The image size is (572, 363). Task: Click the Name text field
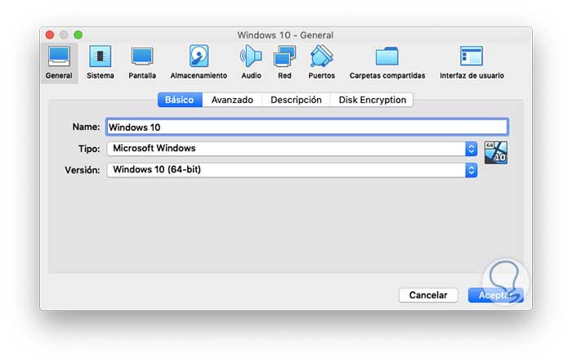pos(306,127)
